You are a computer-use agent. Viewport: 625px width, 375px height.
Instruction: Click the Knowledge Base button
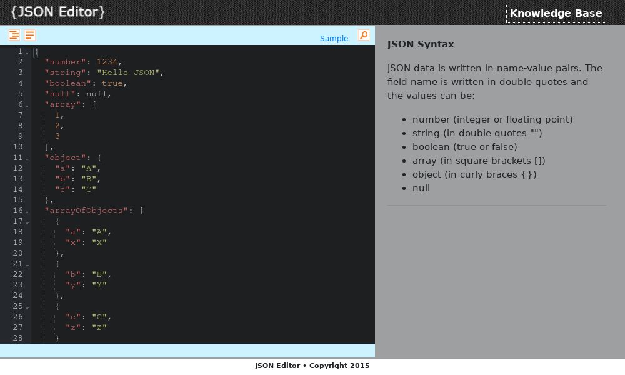coord(556,13)
